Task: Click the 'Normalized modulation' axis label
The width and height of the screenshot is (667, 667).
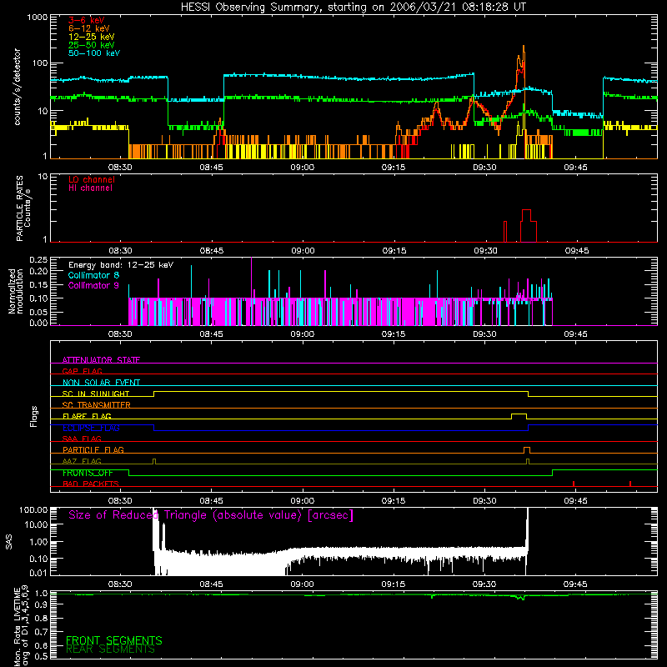Action: (x=16, y=291)
